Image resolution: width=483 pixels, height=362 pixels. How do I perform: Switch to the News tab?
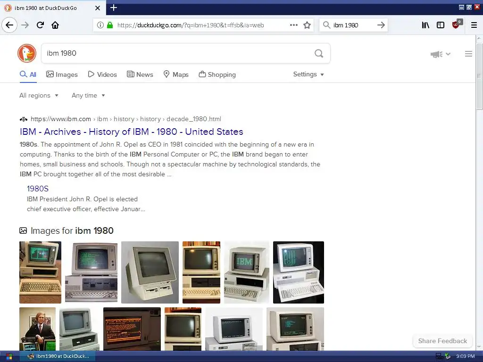(140, 74)
